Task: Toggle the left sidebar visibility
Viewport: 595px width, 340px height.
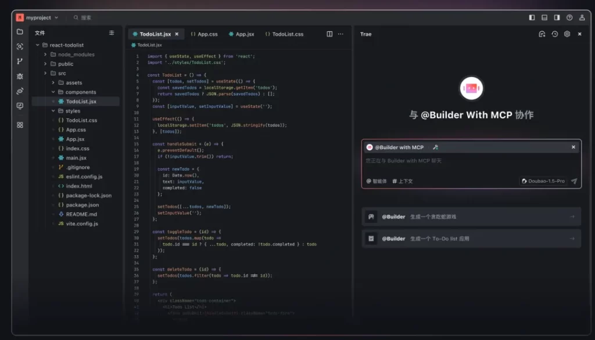Action: point(532,17)
